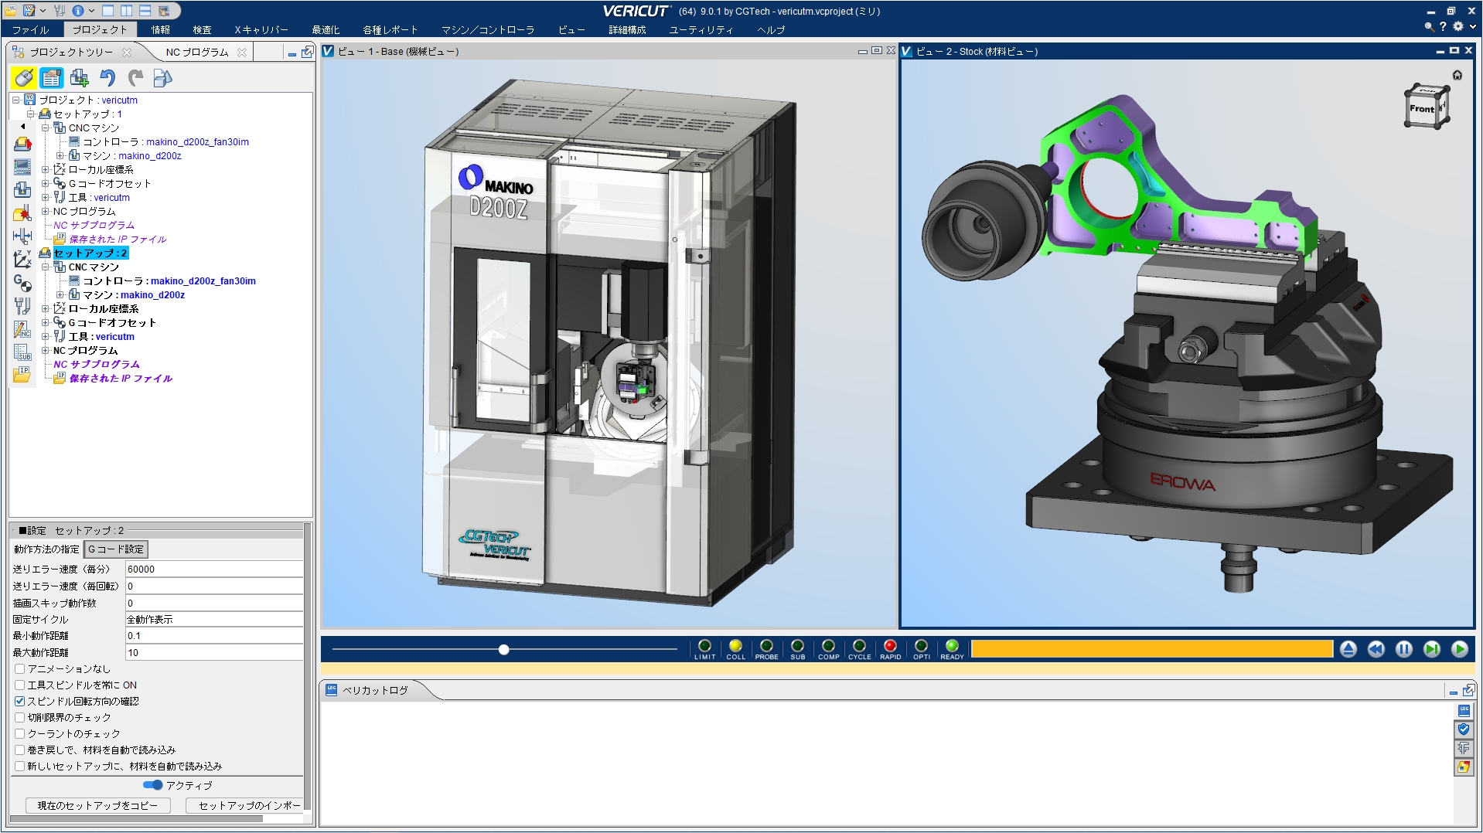Open project file via the VC folder icon
Screen dimensions: 1483x833
[x=12, y=11]
